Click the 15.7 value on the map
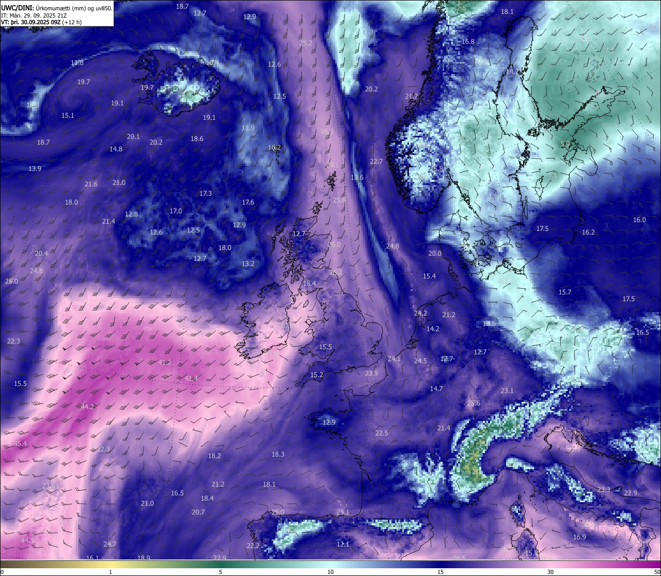 565,292
